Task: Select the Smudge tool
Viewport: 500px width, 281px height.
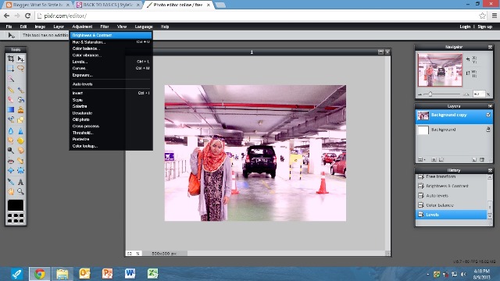Action: [10, 140]
